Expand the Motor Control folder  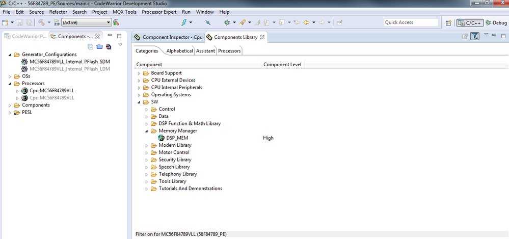point(146,152)
